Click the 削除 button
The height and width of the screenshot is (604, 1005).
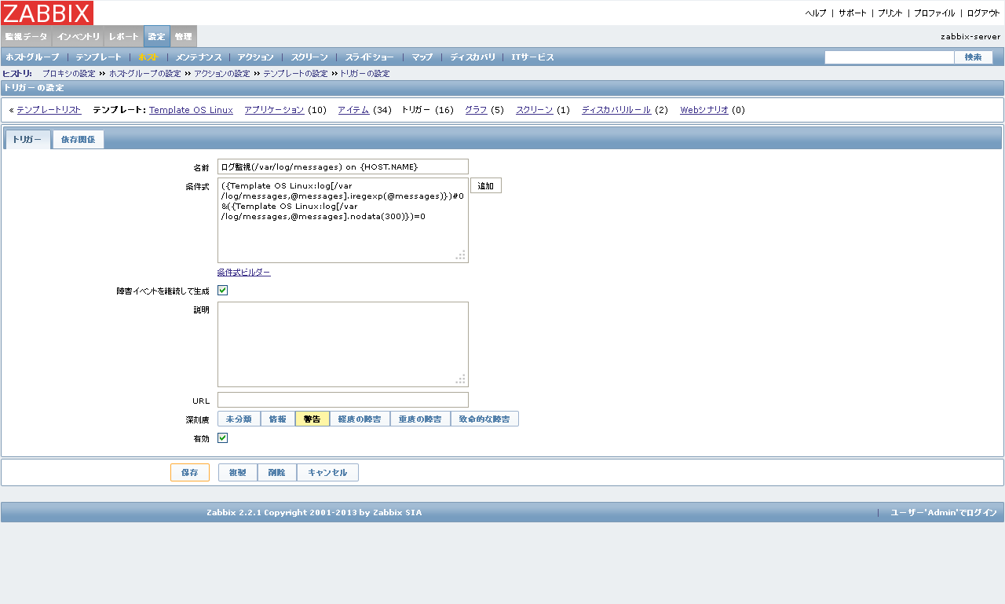(276, 472)
